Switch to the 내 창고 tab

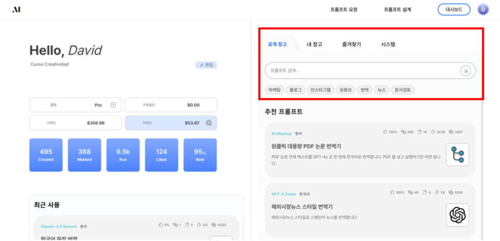(x=314, y=44)
